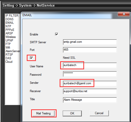131x122 pixels.
Task: Close the EMAIL dialog window
Action: coord(124,14)
